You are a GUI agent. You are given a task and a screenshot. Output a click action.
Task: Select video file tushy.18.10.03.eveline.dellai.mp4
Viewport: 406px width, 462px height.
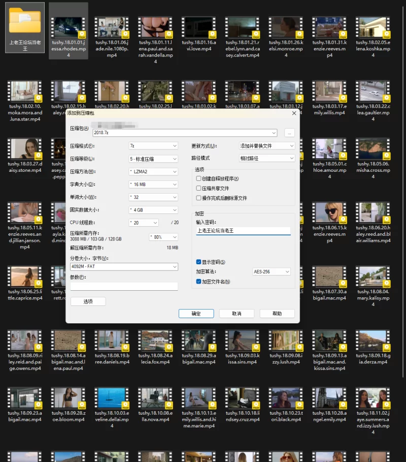click(112, 408)
